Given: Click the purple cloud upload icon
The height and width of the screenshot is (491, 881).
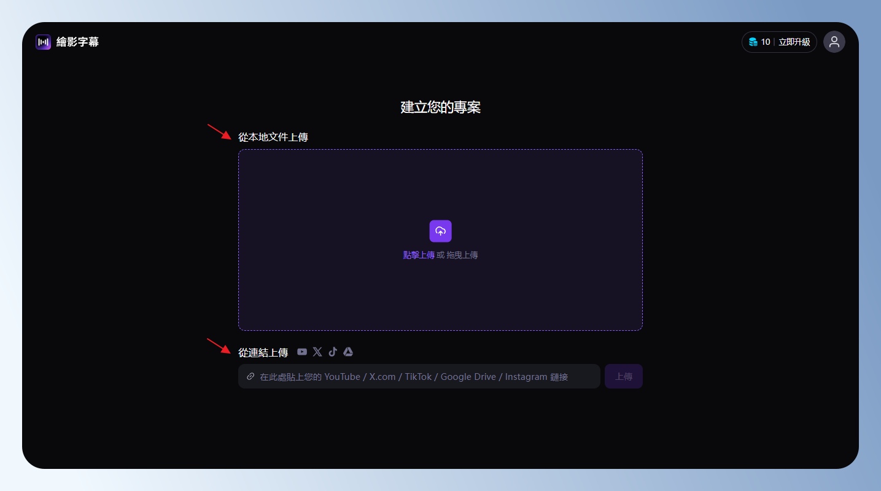Looking at the screenshot, I should coord(440,231).
